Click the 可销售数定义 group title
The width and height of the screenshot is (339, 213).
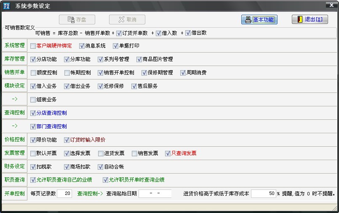point(20,28)
